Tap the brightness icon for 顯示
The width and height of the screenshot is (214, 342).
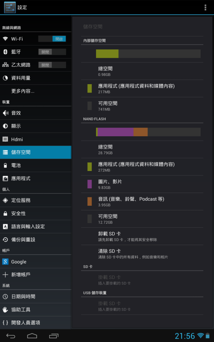(5, 126)
